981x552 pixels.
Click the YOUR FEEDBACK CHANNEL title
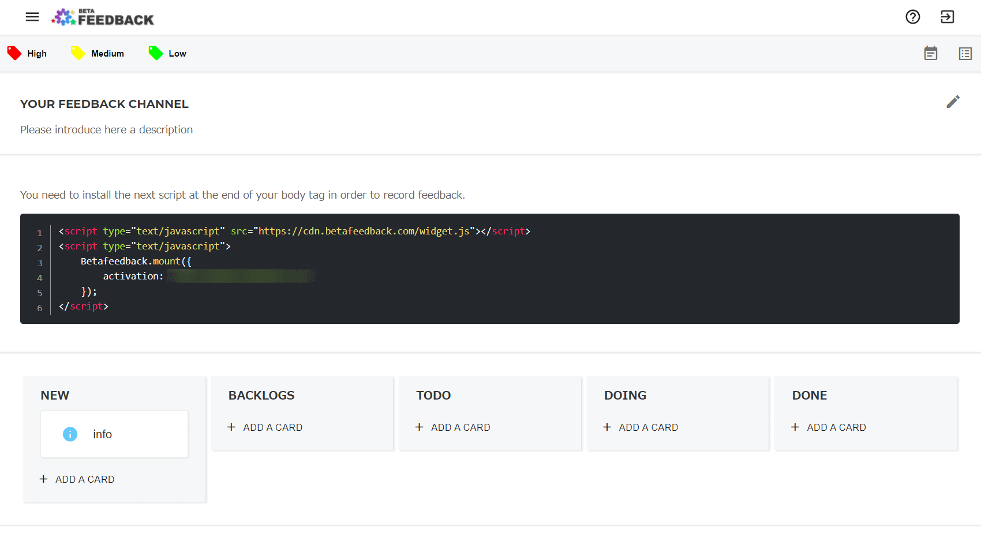click(x=104, y=104)
